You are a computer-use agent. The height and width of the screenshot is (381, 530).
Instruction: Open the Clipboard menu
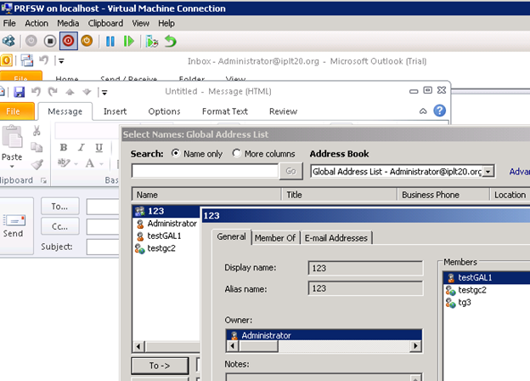click(x=105, y=23)
